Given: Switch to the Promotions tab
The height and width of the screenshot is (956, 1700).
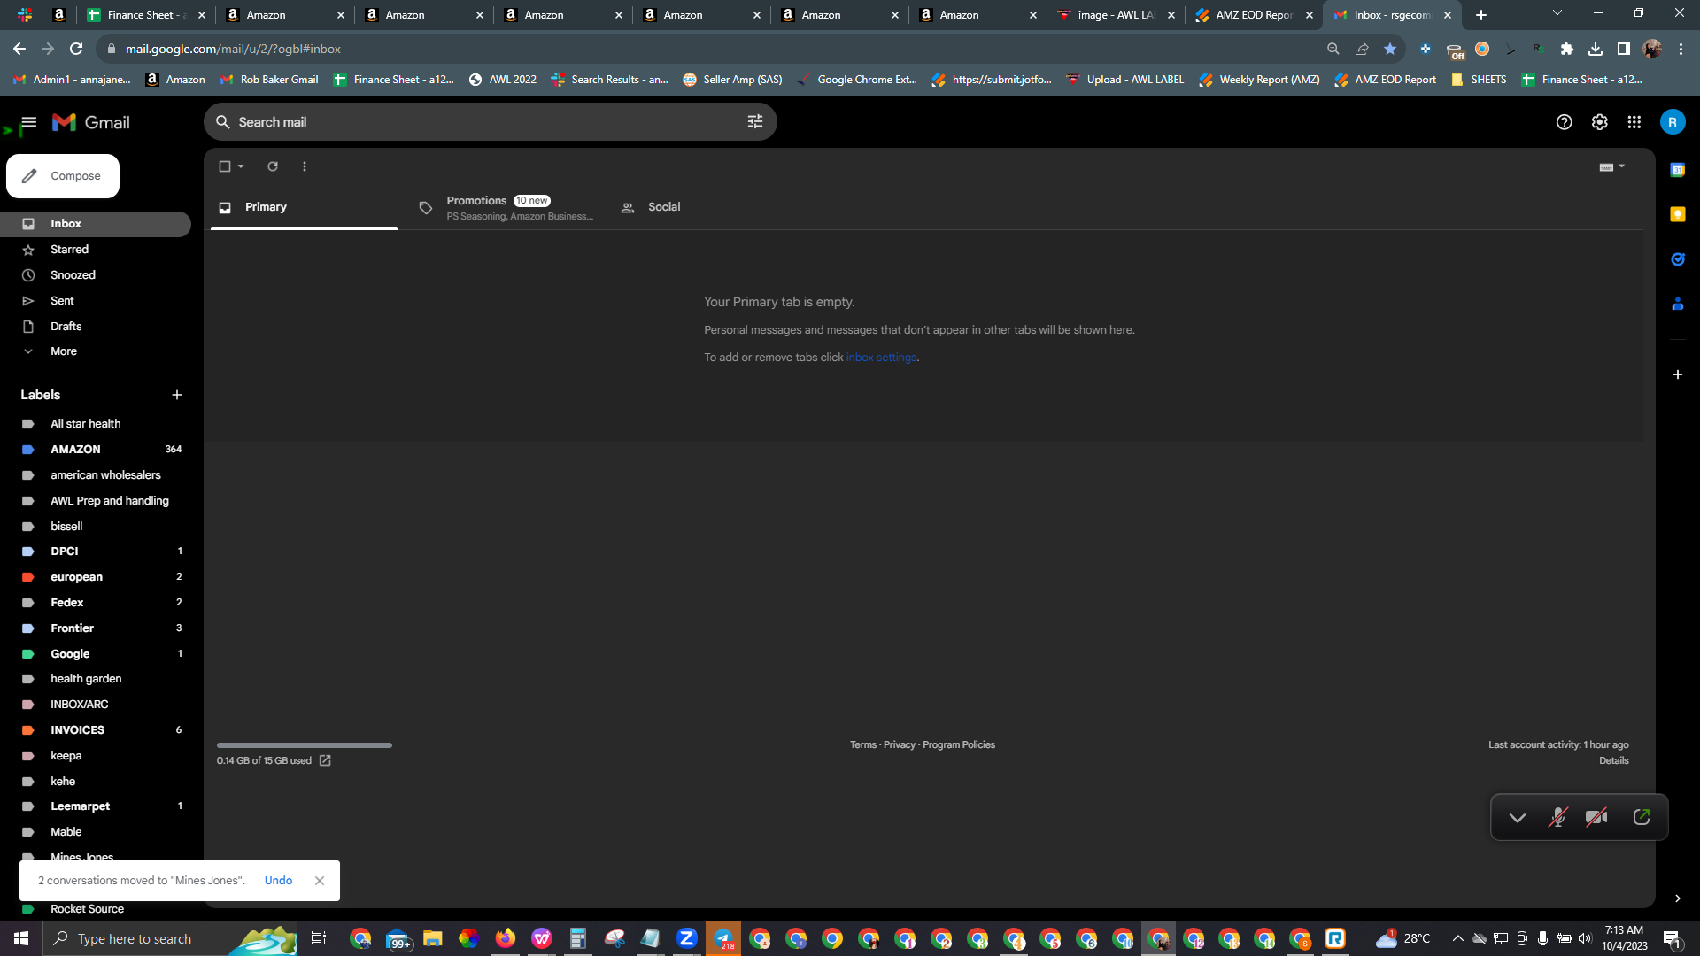Looking at the screenshot, I should (508, 208).
